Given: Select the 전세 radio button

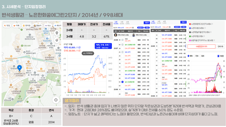Looking at the screenshot, I should [x=194, y=56].
